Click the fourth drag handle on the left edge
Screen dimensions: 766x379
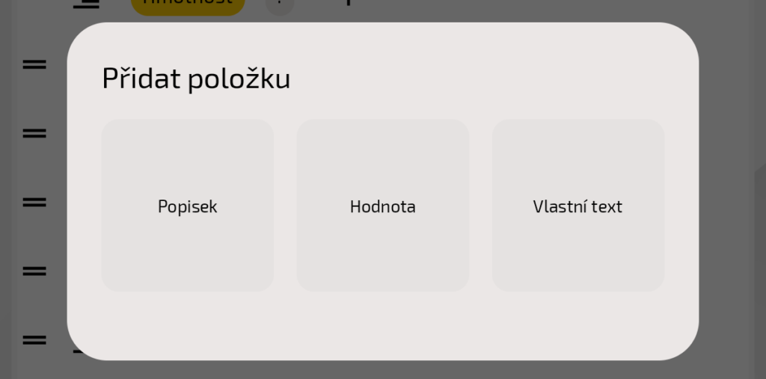pos(34,271)
